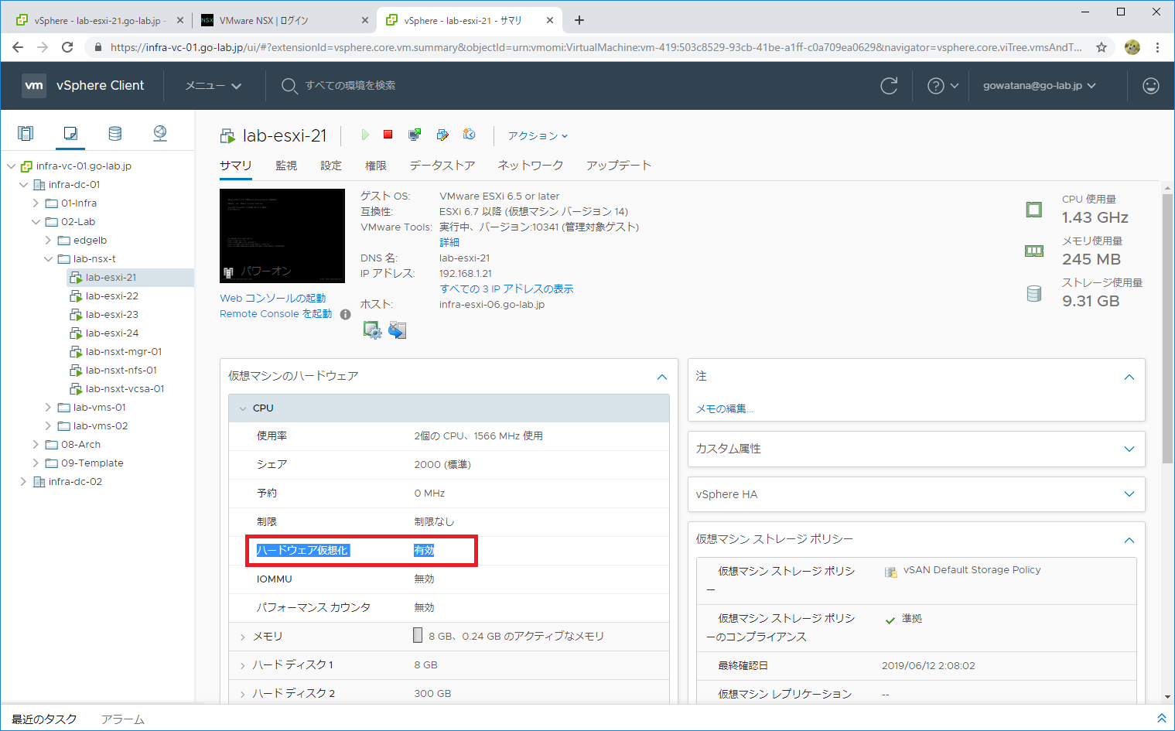Expand the メモリ hardware row
1175x731 pixels.
(x=243, y=637)
